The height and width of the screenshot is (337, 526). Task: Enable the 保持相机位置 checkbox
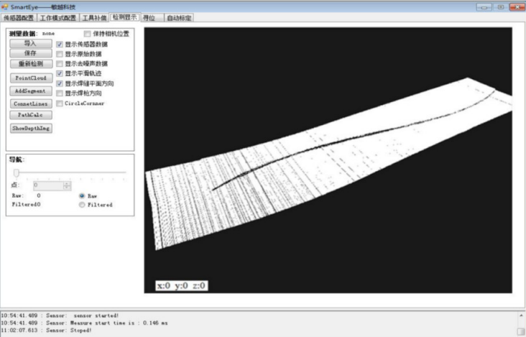click(x=88, y=34)
